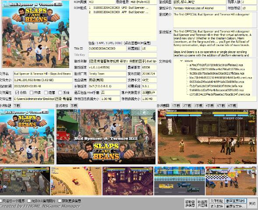Download game screenshot 4 via 4下载

210,106
